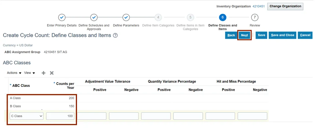Go to Define Parameters step circle
The width and height of the screenshot is (317, 128).
point(126,18)
